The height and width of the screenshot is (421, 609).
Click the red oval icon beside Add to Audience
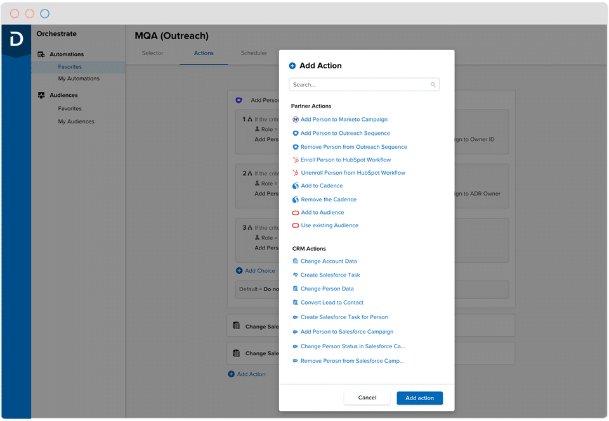pyautogui.click(x=295, y=213)
